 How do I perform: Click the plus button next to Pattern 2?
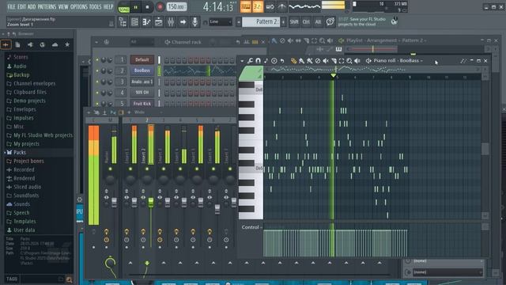coord(283,22)
